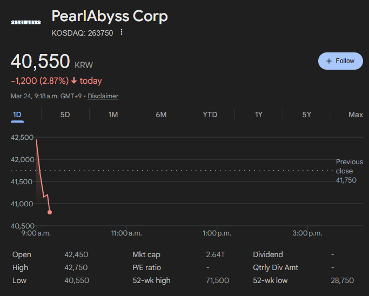Viewport: 369px width, 296px height.
Task: Click the PearlAbyss company logo
Action: [x=26, y=22]
